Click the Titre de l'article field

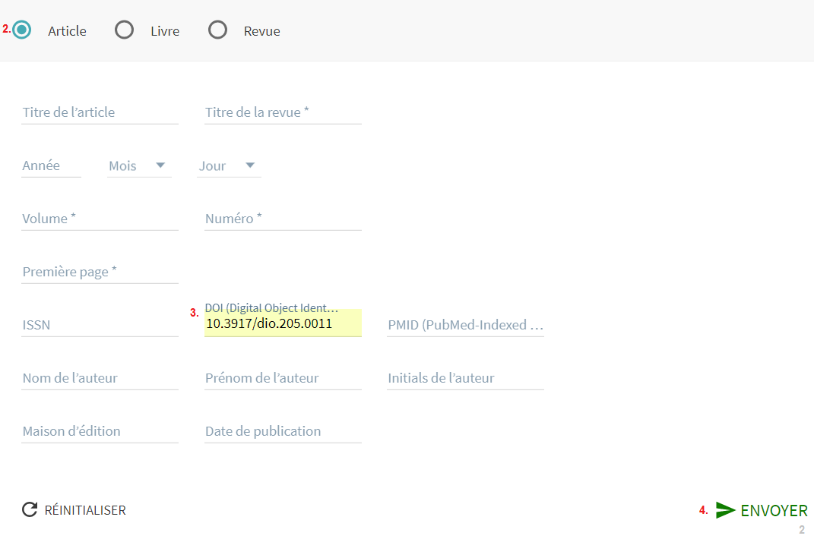(100, 112)
